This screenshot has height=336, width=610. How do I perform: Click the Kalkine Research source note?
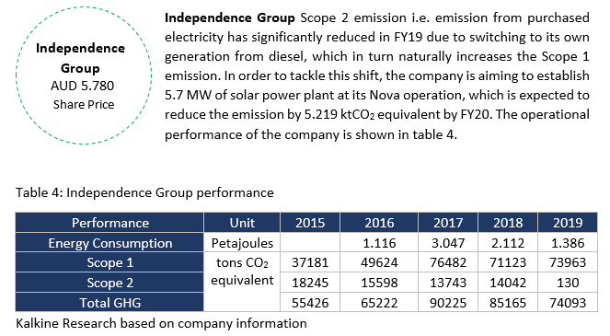point(161,323)
